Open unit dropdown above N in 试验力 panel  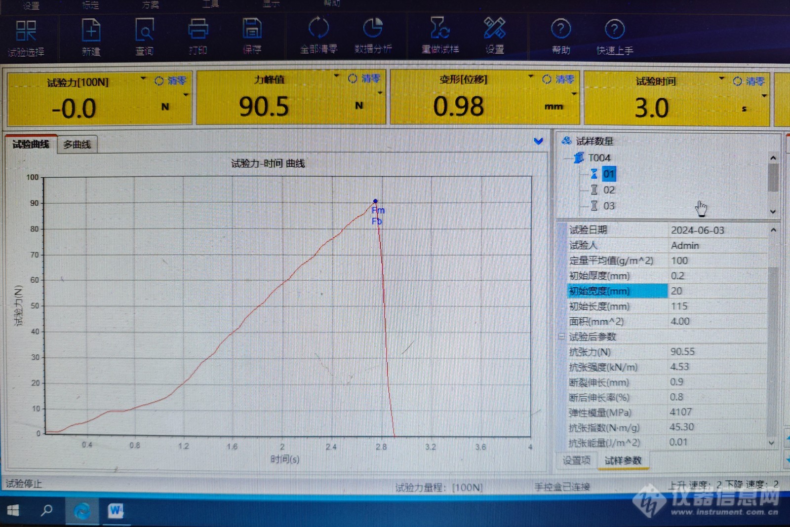(186, 95)
